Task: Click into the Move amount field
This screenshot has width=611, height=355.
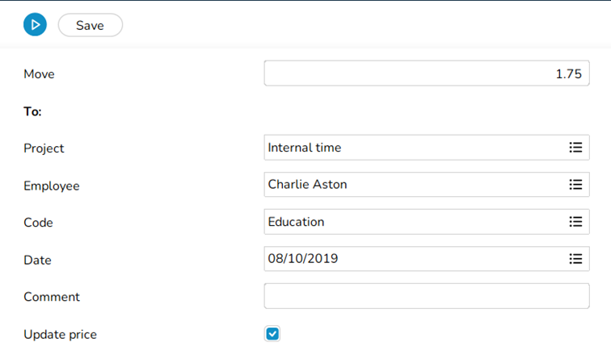Action: [426, 73]
